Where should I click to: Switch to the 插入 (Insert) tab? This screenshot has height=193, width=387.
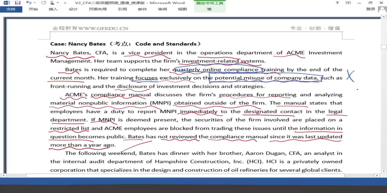coord(53,9)
